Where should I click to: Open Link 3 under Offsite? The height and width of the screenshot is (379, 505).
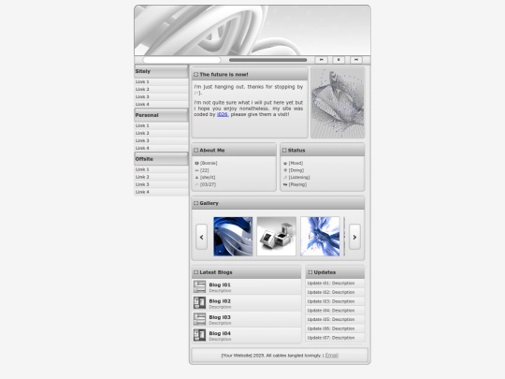pos(161,184)
